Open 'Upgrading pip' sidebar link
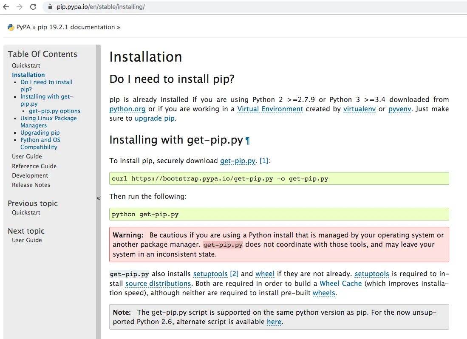The image size is (467, 339). pos(40,133)
